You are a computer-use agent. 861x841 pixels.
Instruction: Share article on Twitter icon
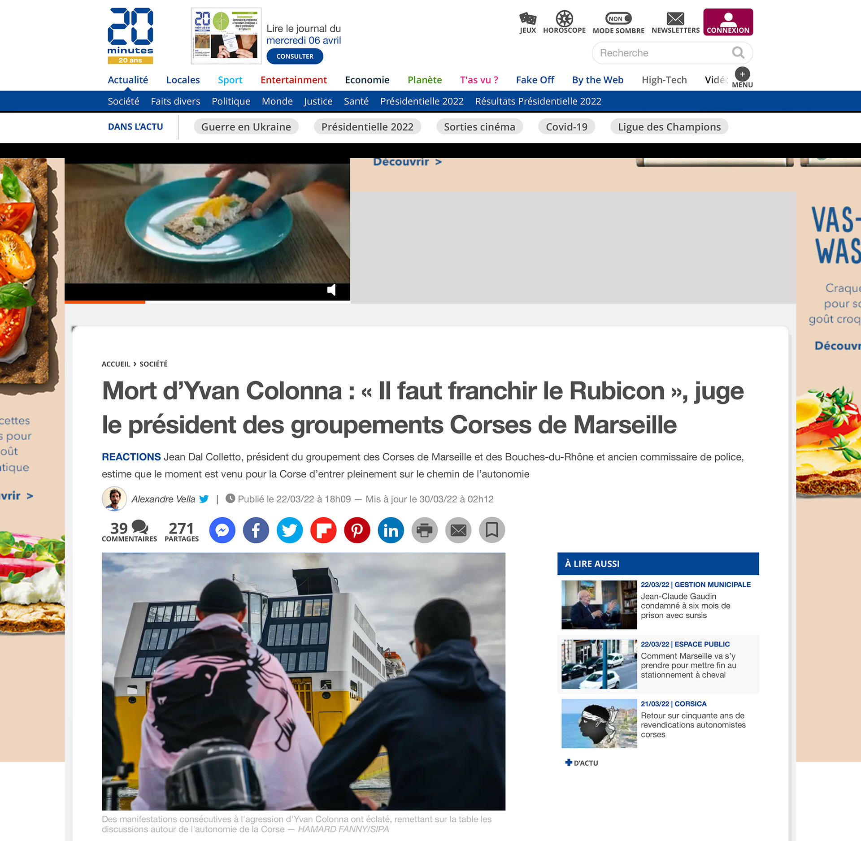[x=290, y=530]
